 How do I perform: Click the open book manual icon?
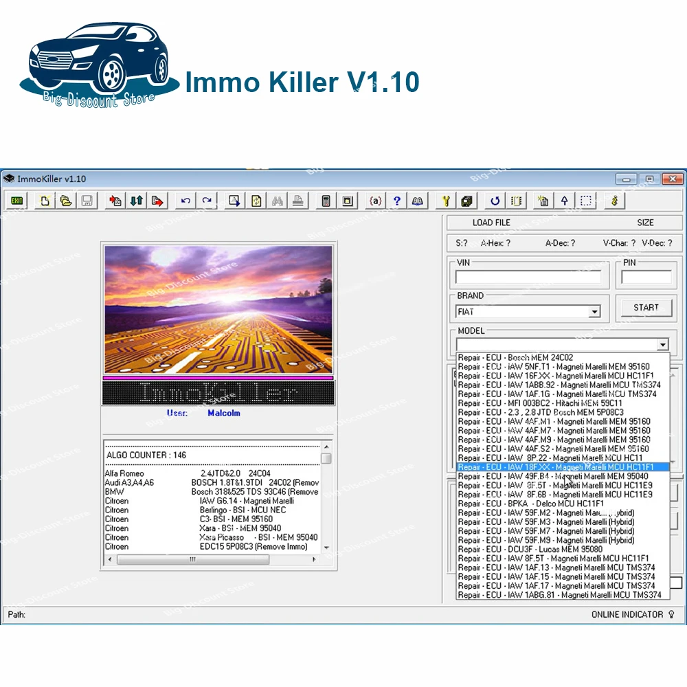(418, 201)
